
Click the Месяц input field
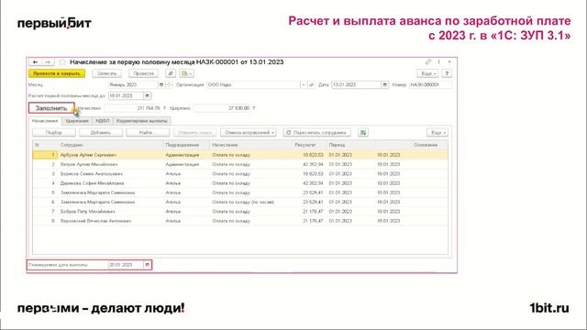pyautogui.click(x=133, y=85)
